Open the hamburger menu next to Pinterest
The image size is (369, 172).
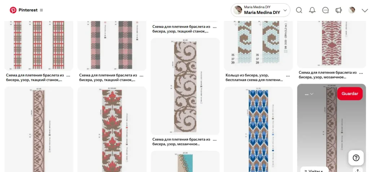point(41,10)
